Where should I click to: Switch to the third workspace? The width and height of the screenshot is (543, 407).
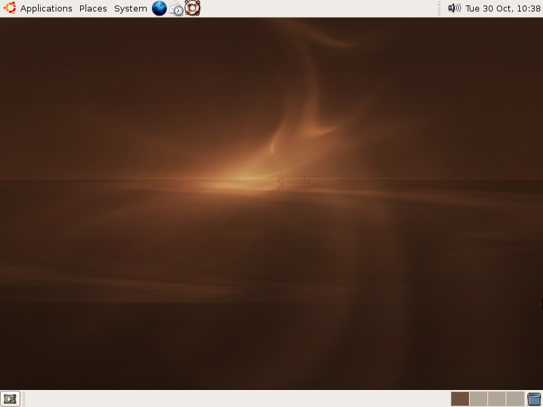click(x=496, y=399)
